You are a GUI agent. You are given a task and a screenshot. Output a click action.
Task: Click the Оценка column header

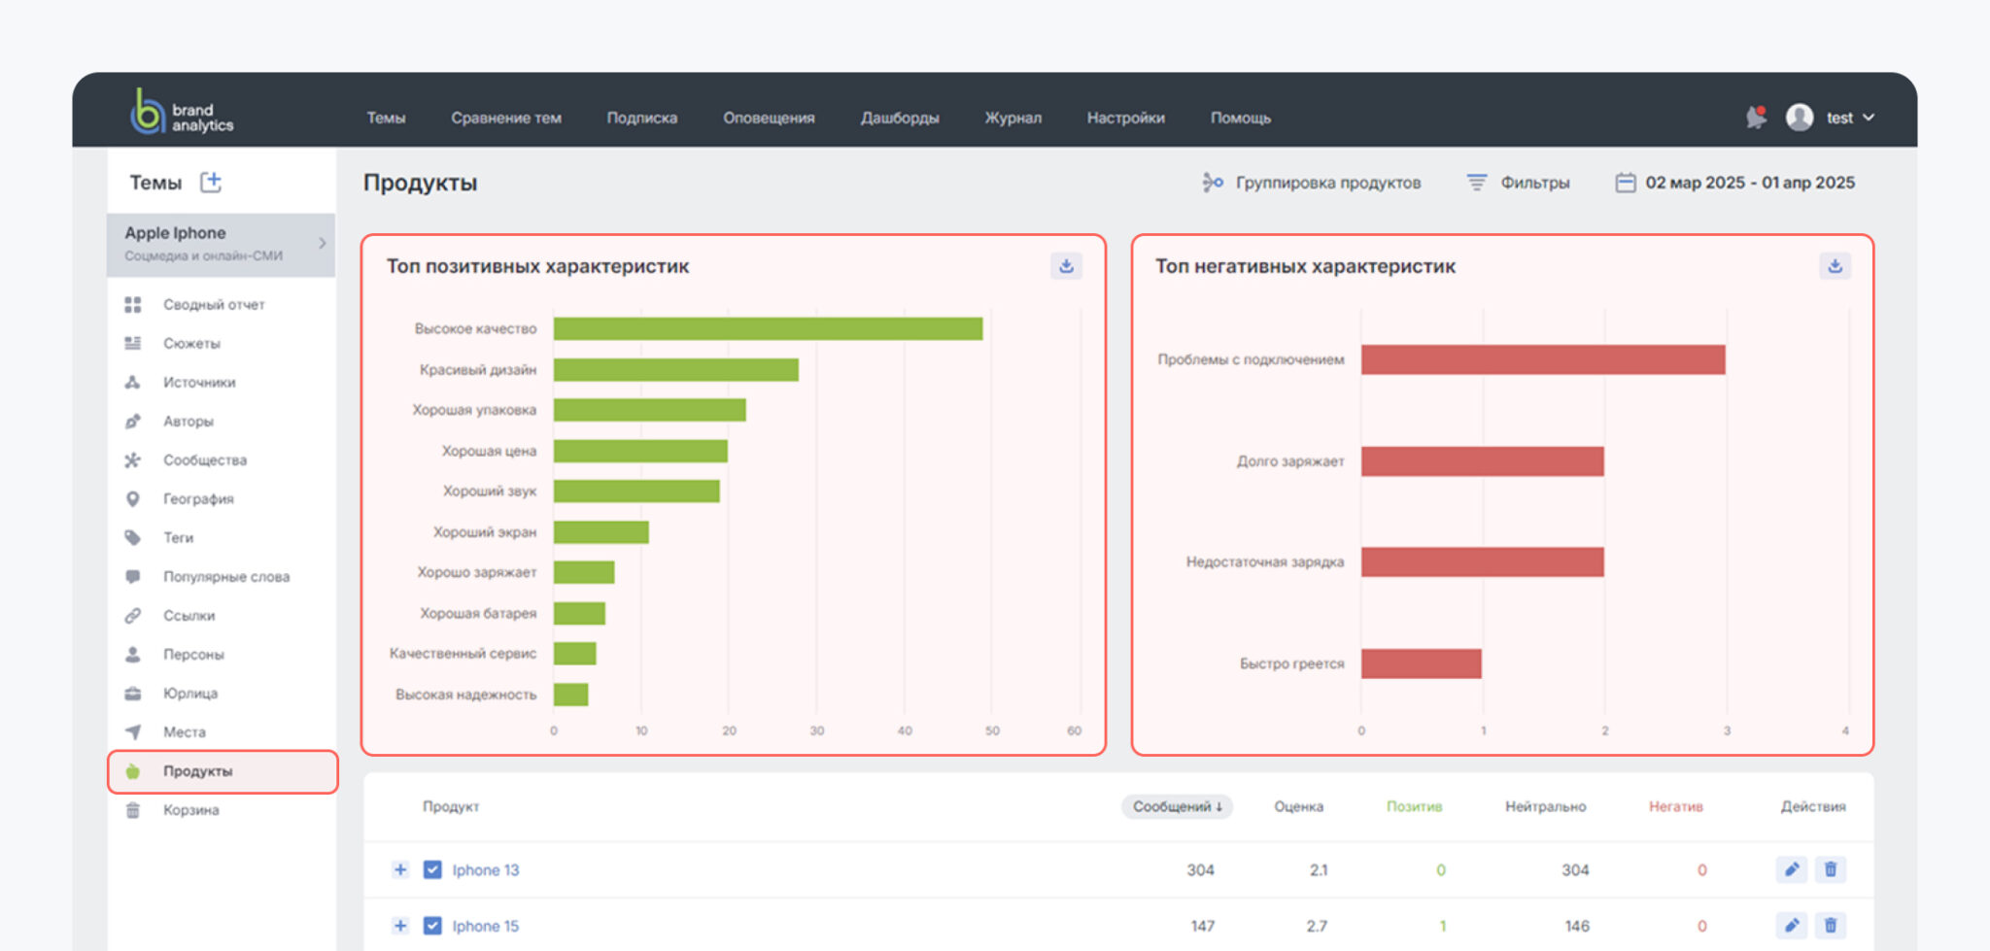tap(1299, 806)
